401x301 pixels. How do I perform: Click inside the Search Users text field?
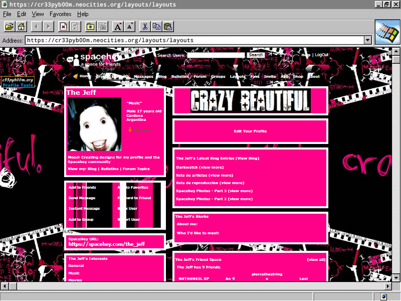point(216,55)
